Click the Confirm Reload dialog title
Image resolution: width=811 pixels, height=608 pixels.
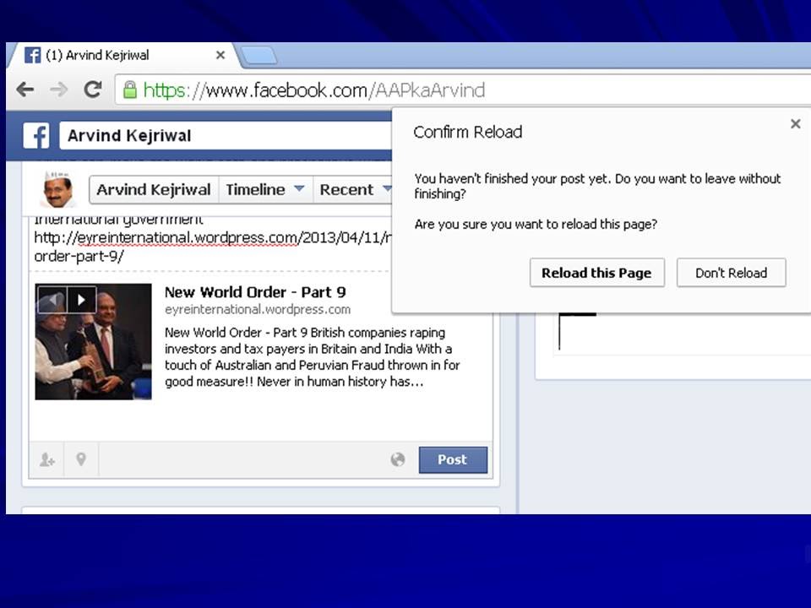tap(467, 132)
